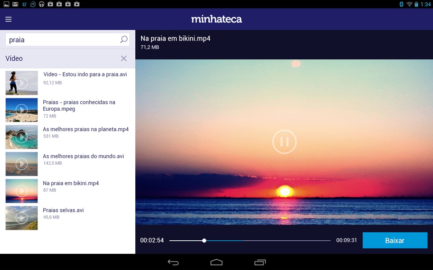Play Praias conhecidas na Europa thumbnail
Viewport: 433px width, 270px height.
tap(22, 110)
